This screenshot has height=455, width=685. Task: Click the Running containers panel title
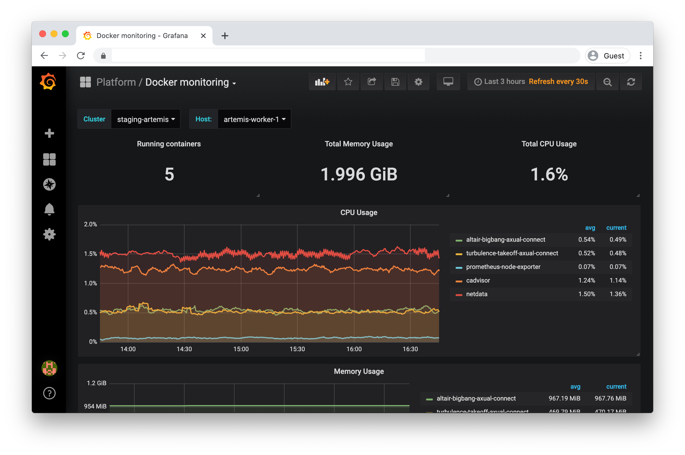tap(169, 144)
